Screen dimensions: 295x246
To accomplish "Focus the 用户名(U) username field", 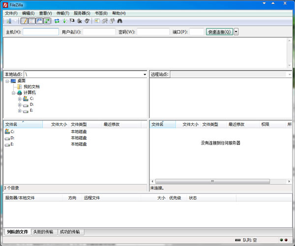I will coord(99,31).
